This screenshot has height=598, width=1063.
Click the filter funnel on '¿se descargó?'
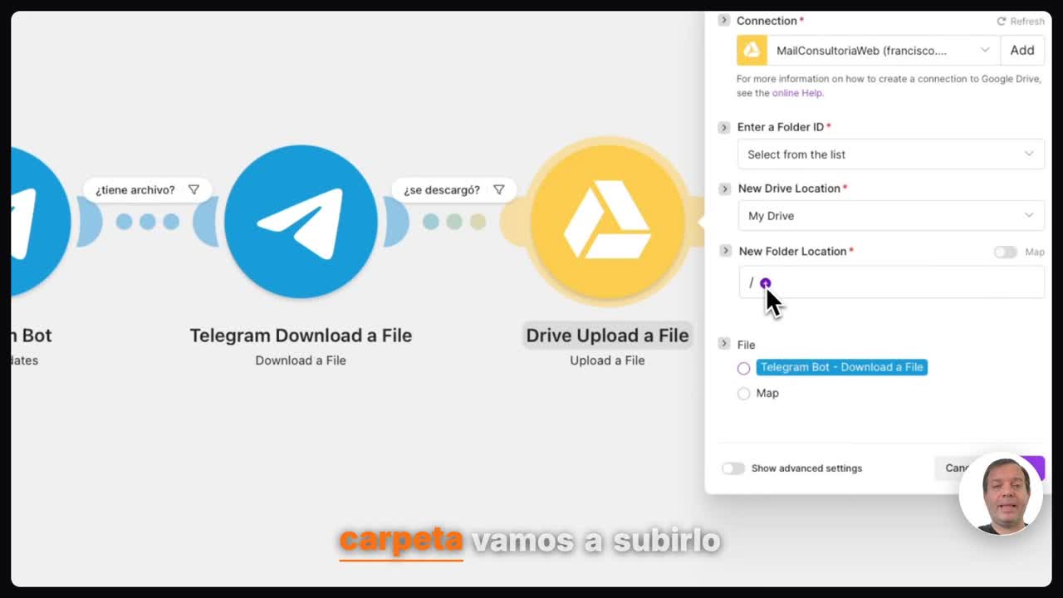(x=498, y=189)
